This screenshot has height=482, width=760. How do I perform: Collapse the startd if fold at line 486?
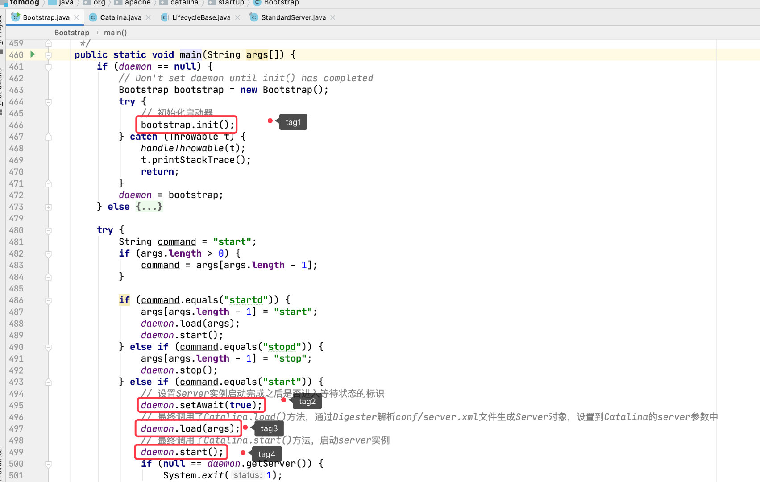click(x=48, y=301)
